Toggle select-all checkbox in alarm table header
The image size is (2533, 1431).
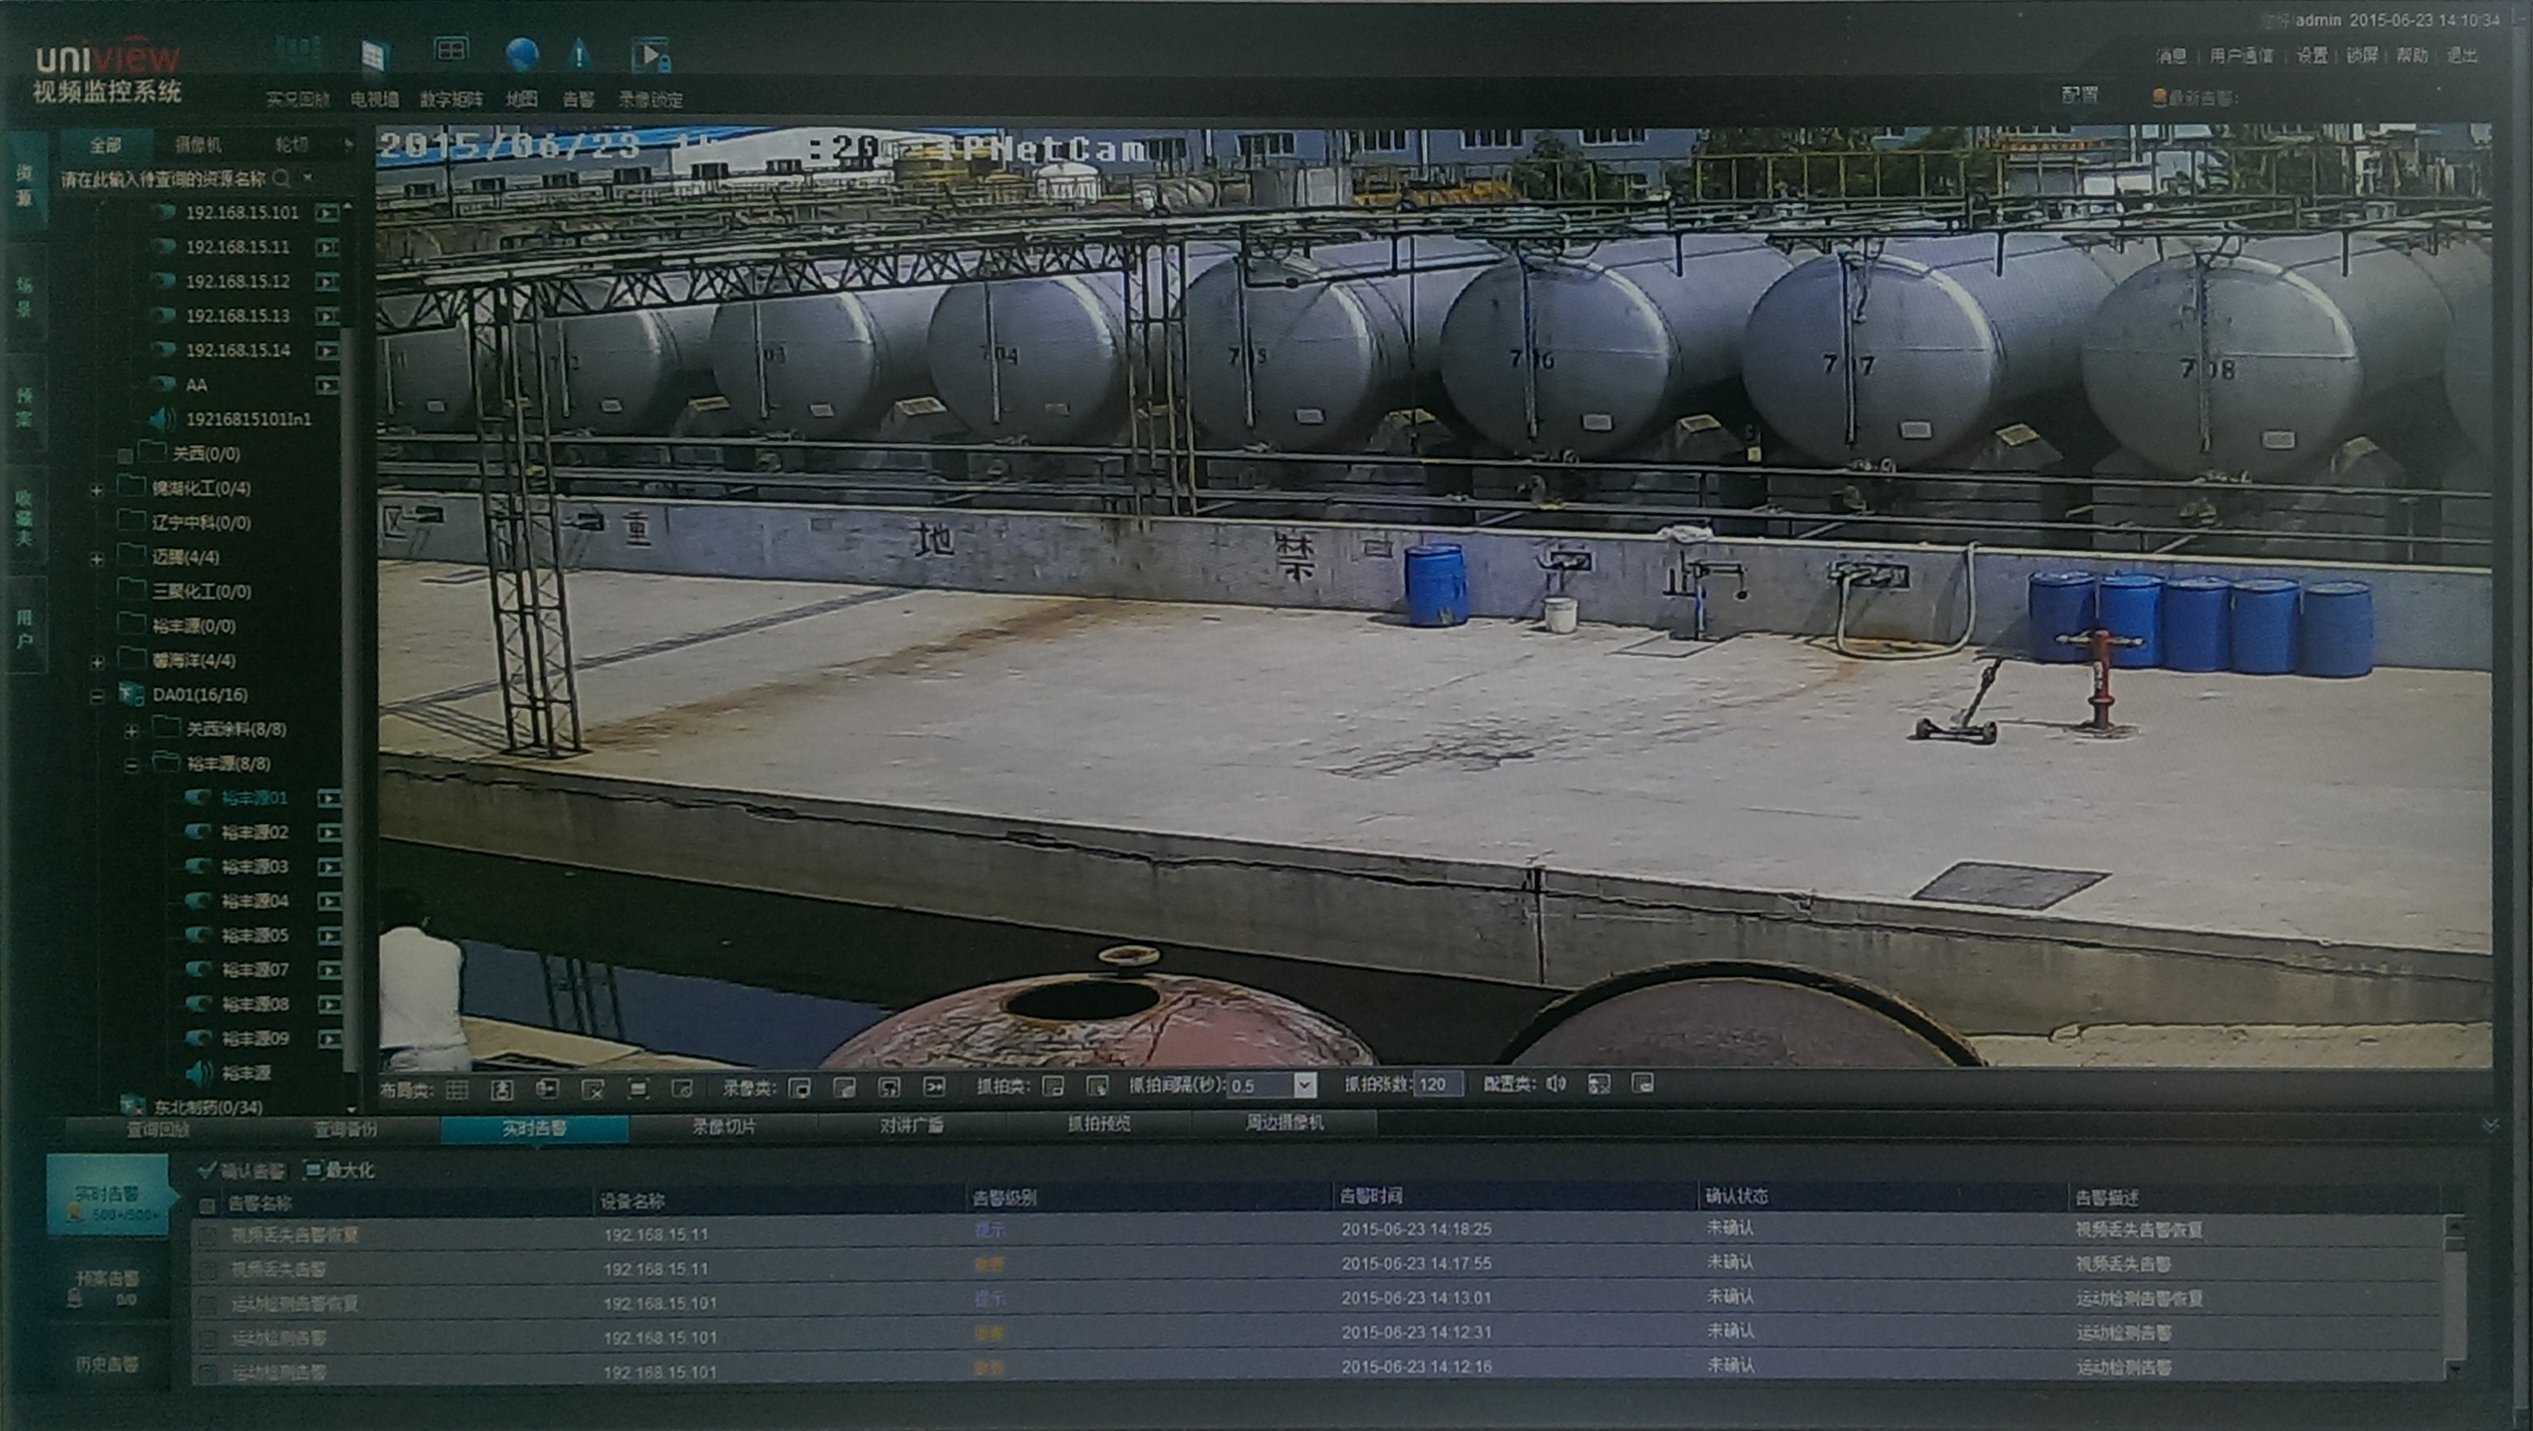[208, 1205]
